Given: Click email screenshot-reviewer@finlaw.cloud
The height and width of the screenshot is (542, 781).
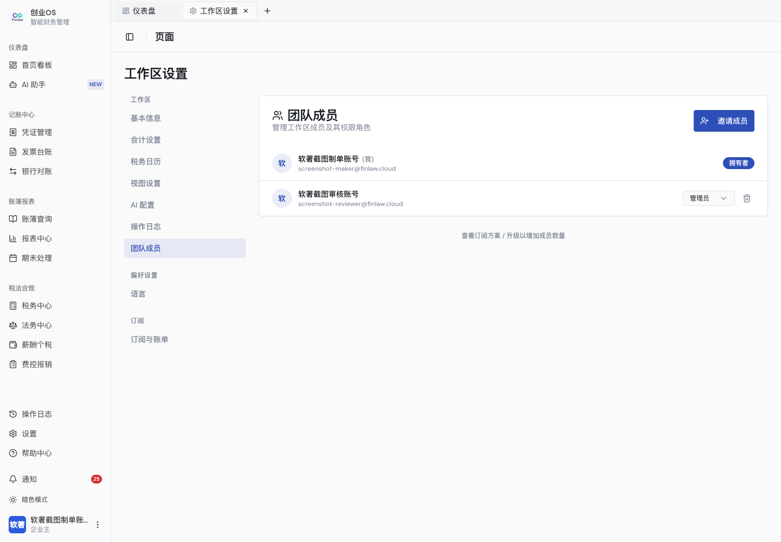Looking at the screenshot, I should 350,204.
